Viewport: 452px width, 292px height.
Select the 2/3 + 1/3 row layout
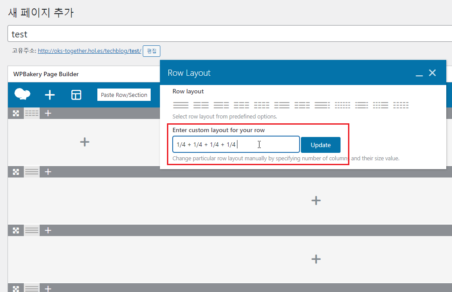(x=221, y=105)
